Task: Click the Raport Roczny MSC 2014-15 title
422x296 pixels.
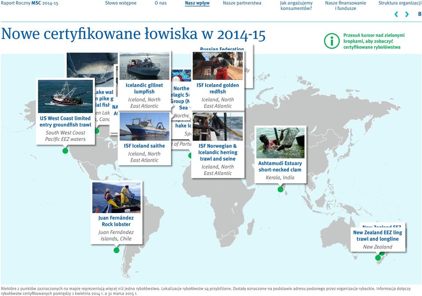Action: (x=29, y=3)
